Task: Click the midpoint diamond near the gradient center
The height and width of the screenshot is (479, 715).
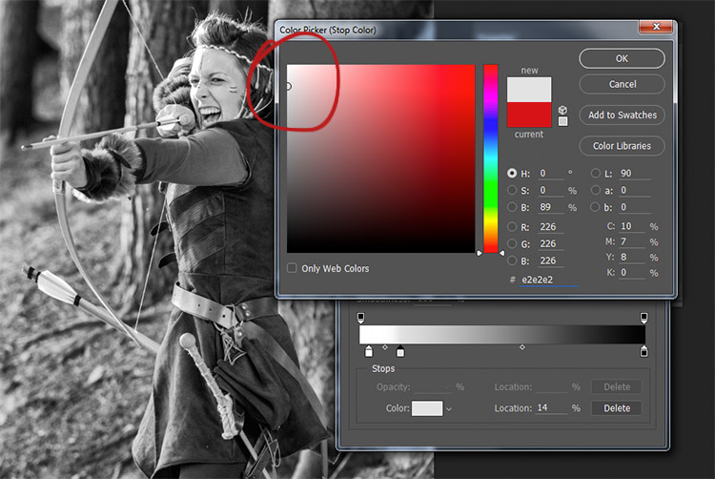Action: 522,347
